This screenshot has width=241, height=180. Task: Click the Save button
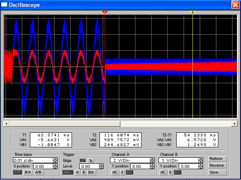(x=217, y=172)
